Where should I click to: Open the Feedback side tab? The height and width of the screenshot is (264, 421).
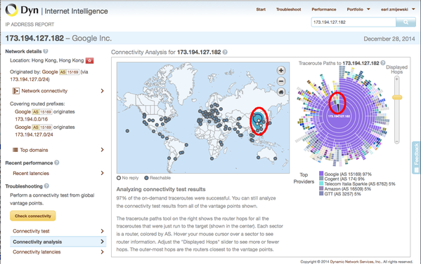pos(417,158)
